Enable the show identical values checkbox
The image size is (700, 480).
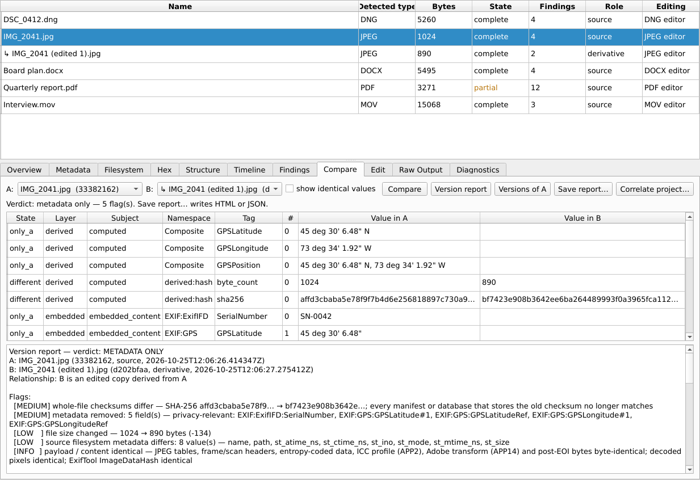290,189
